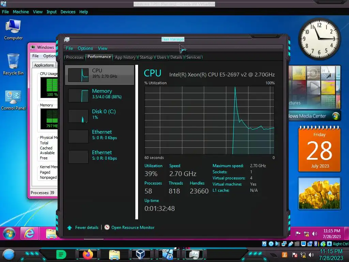Click Processes: 39 in background Task Manager
Image resolution: width=349 pixels, height=262 pixels.
[x=42, y=193]
